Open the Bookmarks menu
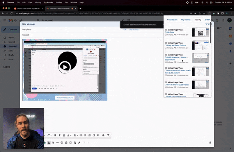Screen dimensions: 234x152 click(48, 2)
